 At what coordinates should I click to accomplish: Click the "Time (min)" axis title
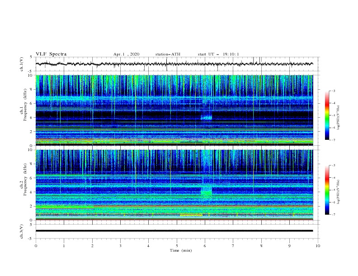pyautogui.click(x=181, y=250)
